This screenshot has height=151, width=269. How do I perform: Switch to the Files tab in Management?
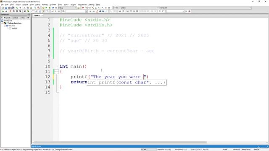(x=23, y=18)
